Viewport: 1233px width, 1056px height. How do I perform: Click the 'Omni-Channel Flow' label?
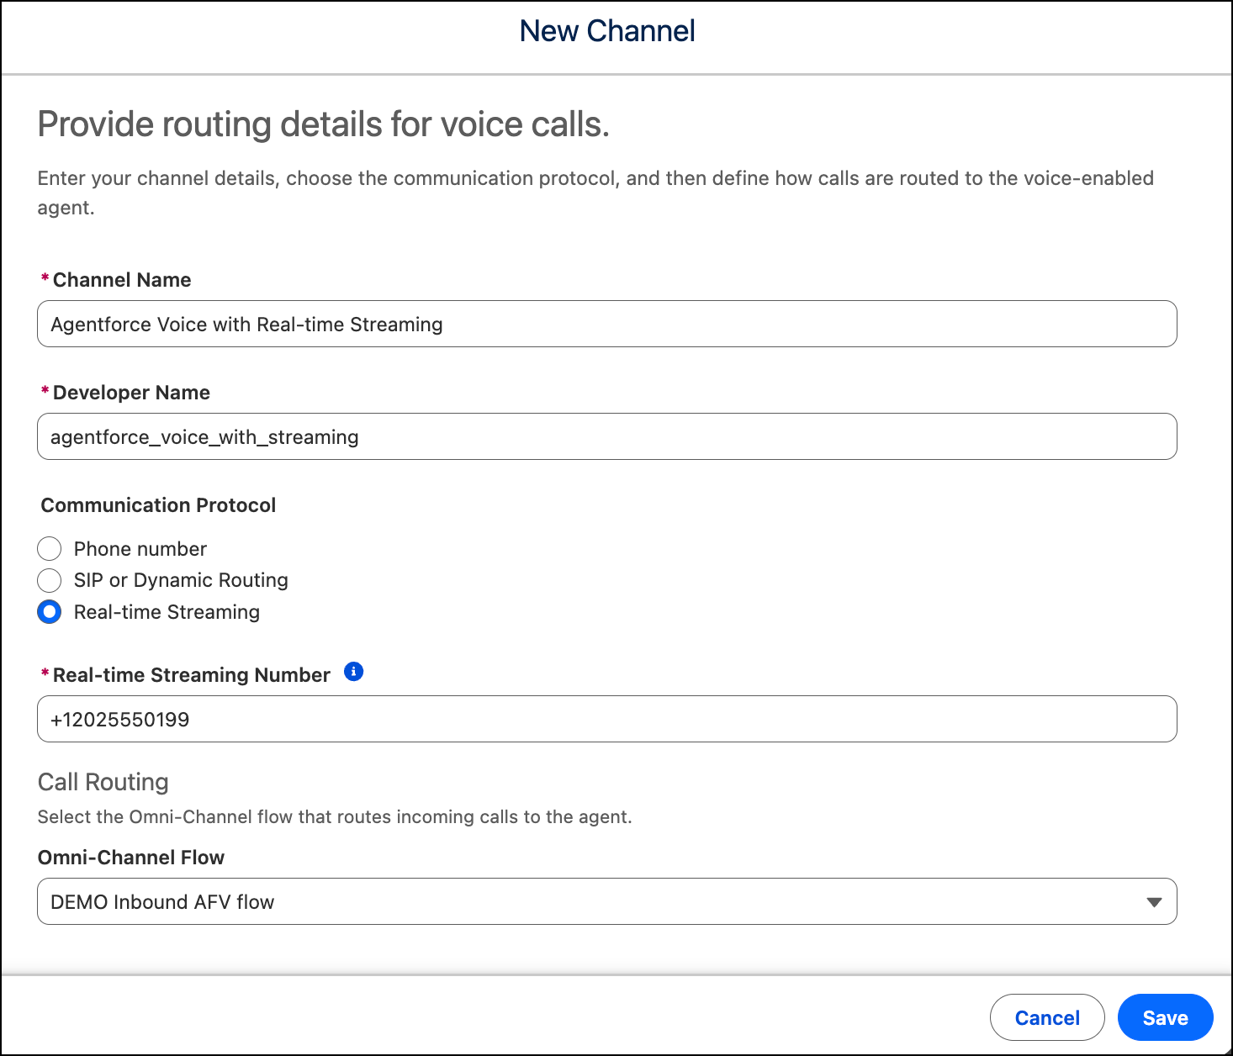pyautogui.click(x=131, y=858)
